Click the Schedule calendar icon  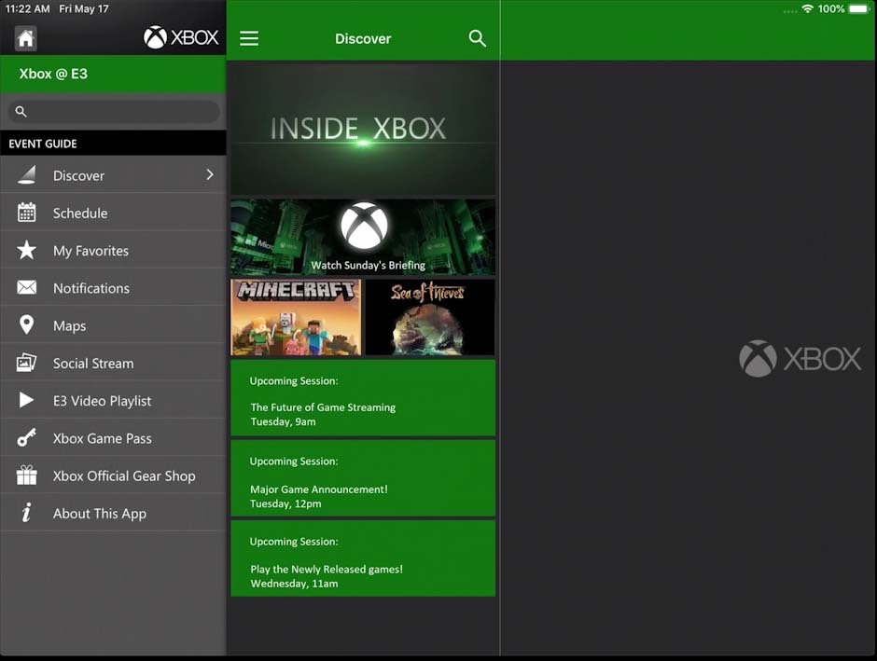pyautogui.click(x=26, y=213)
